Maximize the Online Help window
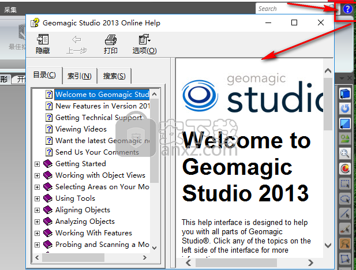The height and width of the screenshot is (270, 356). pyautogui.click(x=294, y=22)
